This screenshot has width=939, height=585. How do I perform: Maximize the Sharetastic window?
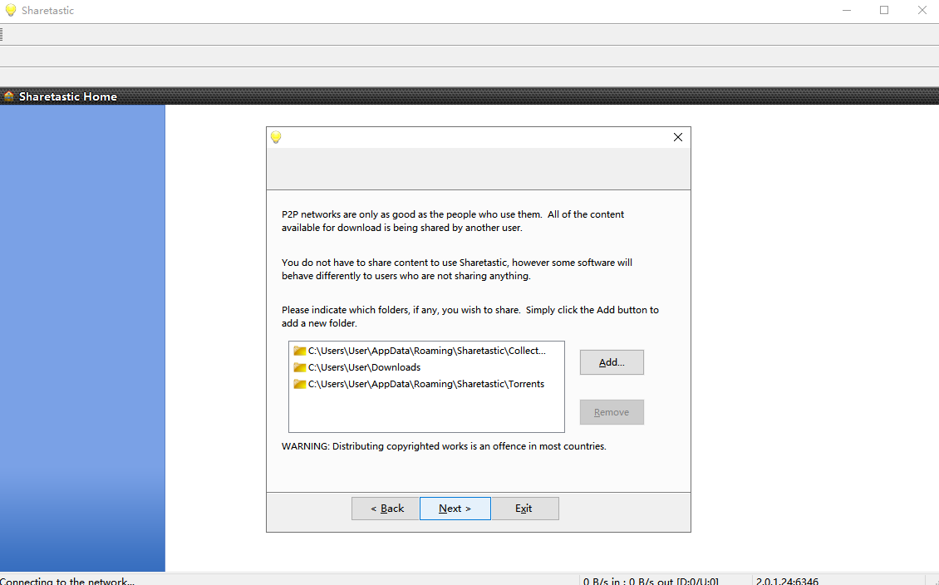point(884,10)
